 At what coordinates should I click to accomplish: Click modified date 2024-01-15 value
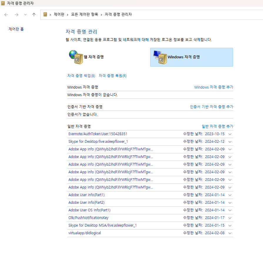[x=215, y=225]
